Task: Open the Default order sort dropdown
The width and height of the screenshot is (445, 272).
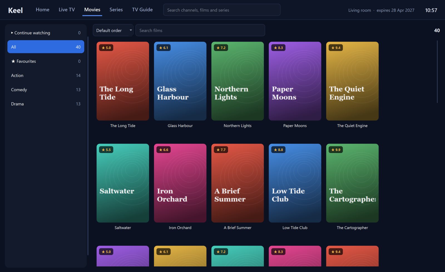Action: [x=113, y=30]
